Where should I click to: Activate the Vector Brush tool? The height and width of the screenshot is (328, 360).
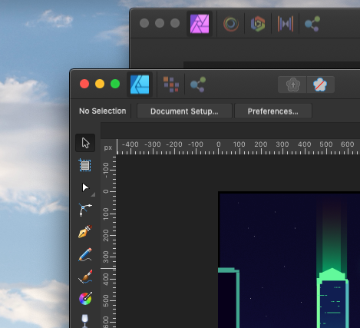pos(85,277)
